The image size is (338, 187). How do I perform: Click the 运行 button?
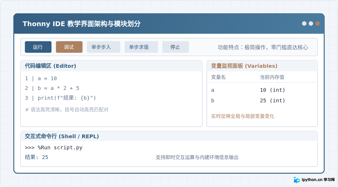[x=38, y=47]
